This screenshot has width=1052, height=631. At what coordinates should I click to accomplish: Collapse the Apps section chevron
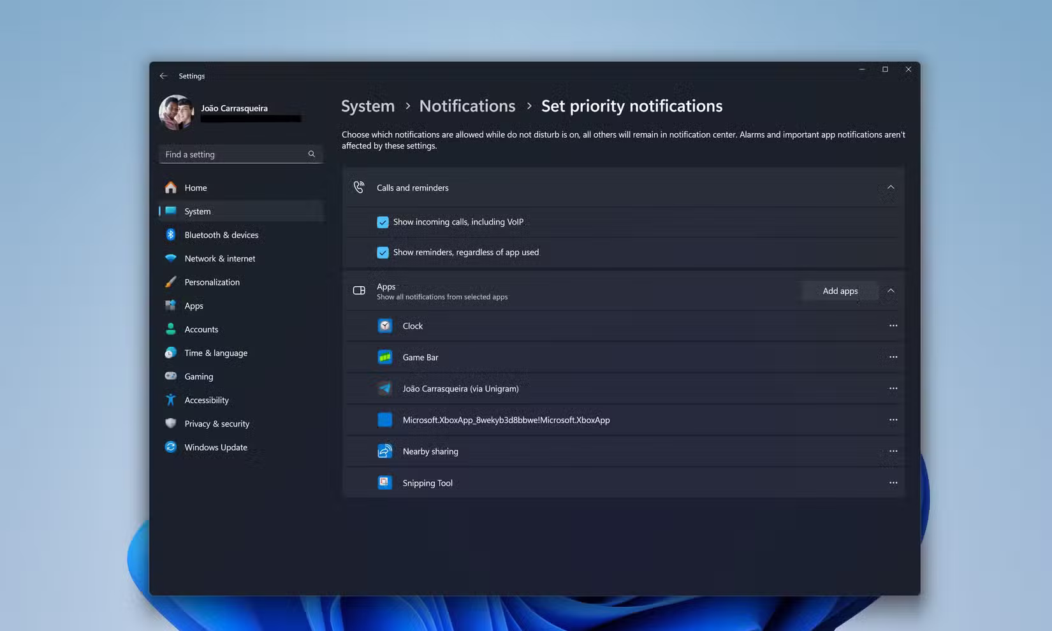[x=891, y=291]
